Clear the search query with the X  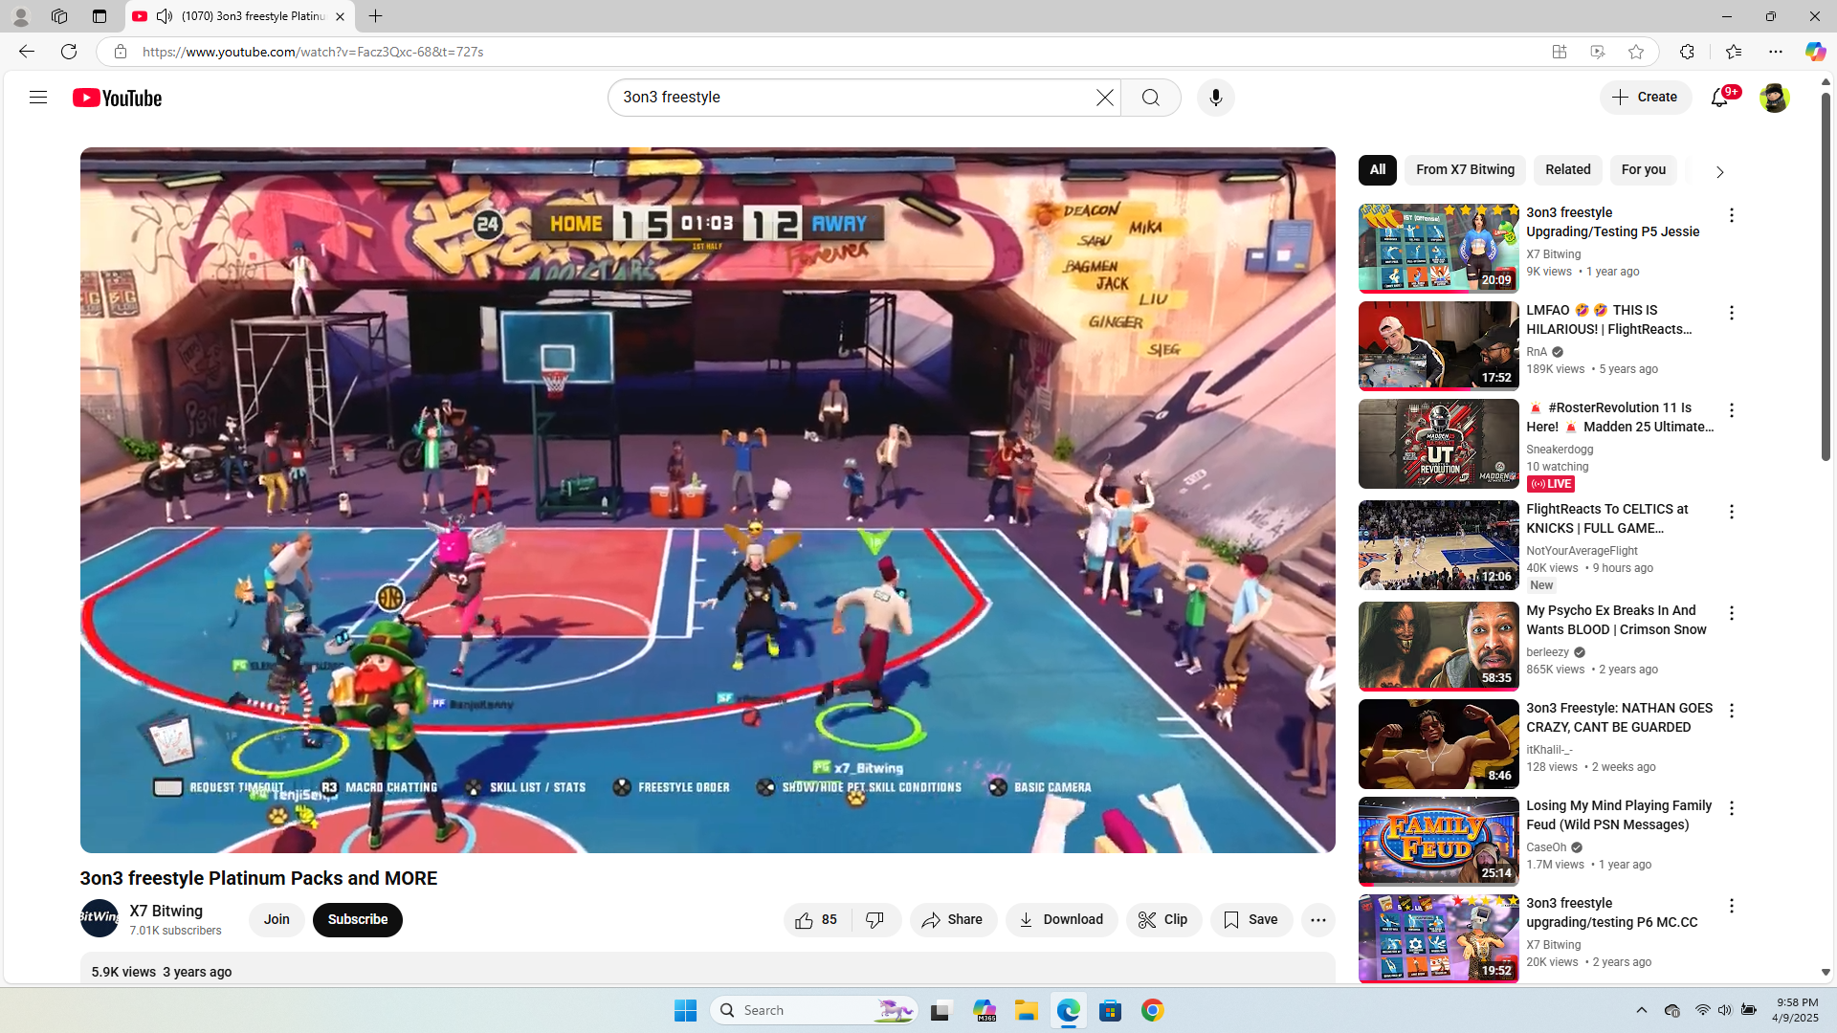pyautogui.click(x=1105, y=98)
